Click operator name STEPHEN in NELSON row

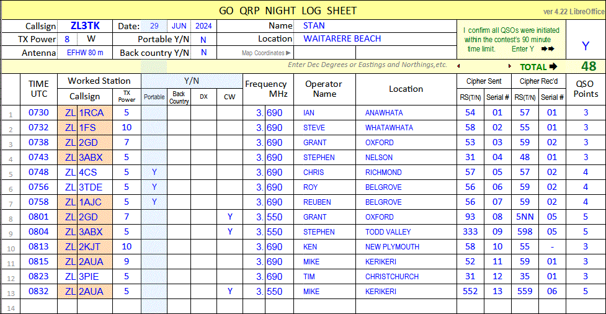click(324, 158)
